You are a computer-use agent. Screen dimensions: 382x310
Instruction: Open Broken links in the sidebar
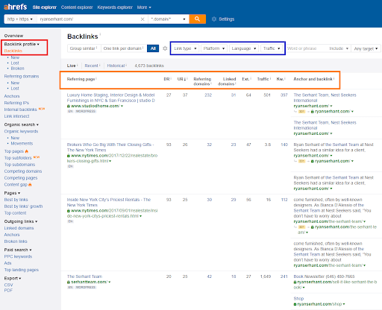point(16,241)
